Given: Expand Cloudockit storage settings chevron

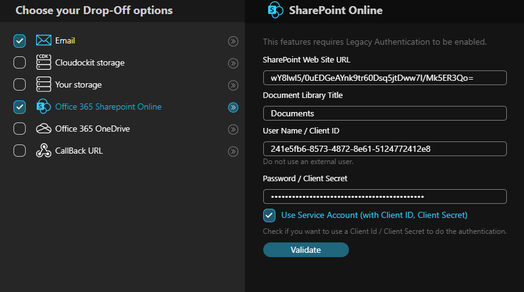Looking at the screenshot, I should click(233, 63).
